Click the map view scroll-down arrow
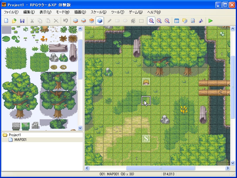Screen dimensions: 237x178 coord(233,163)
